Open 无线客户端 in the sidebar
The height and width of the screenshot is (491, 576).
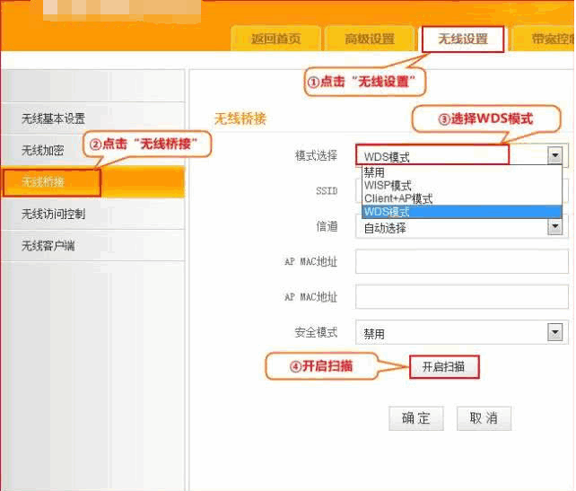[x=48, y=246]
